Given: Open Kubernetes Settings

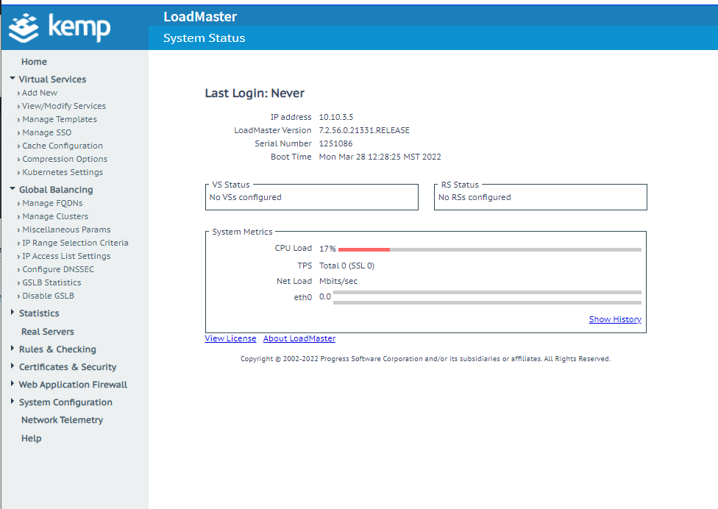Looking at the screenshot, I should tap(63, 173).
